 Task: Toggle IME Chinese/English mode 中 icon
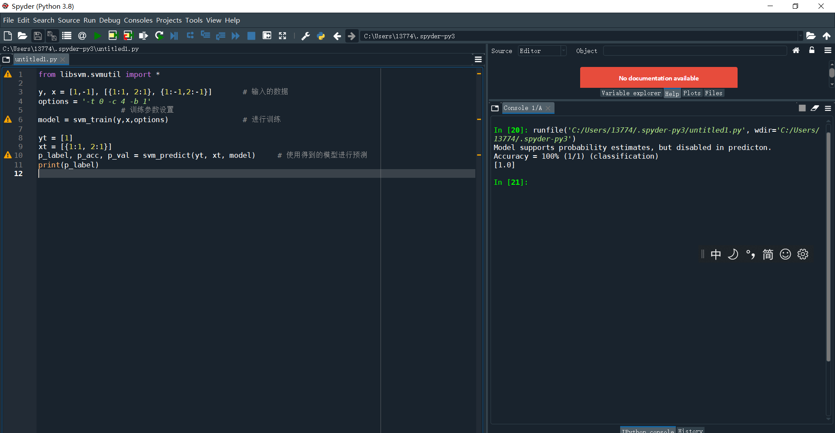point(716,254)
